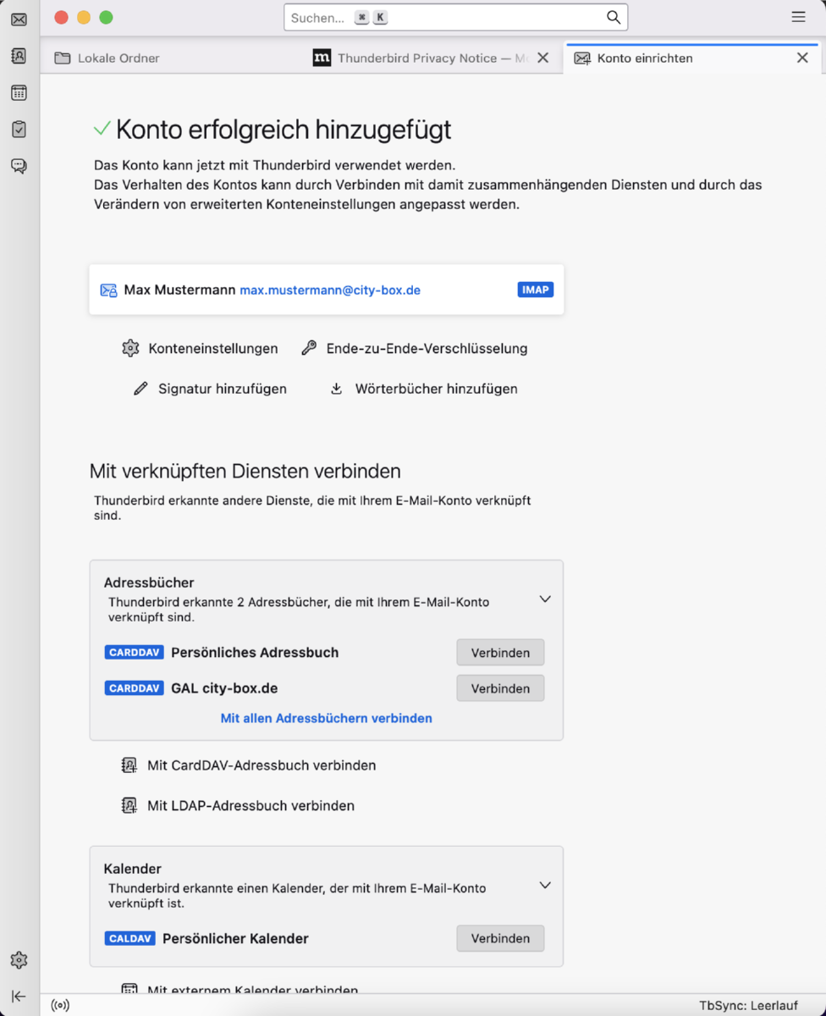Switch to the Lokale Ordner tab
Screen dimensions: 826x1016
click(118, 58)
